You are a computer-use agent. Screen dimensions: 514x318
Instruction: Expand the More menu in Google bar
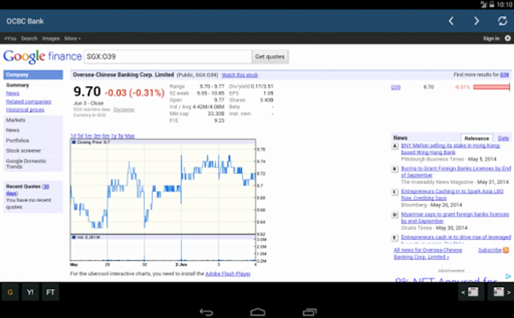coord(72,39)
